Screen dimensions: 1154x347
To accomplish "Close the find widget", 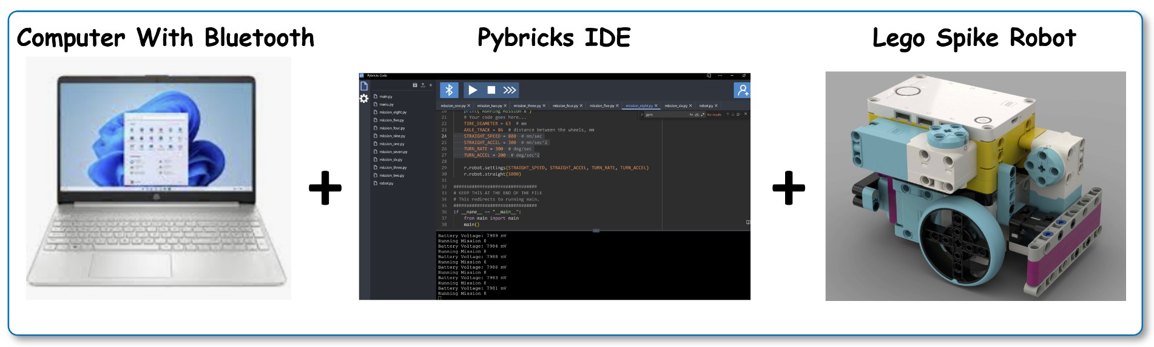I will (746, 114).
